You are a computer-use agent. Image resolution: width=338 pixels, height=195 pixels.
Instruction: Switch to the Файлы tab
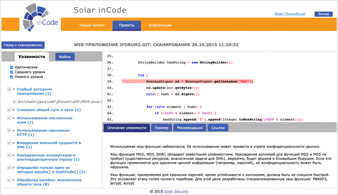click(65, 57)
